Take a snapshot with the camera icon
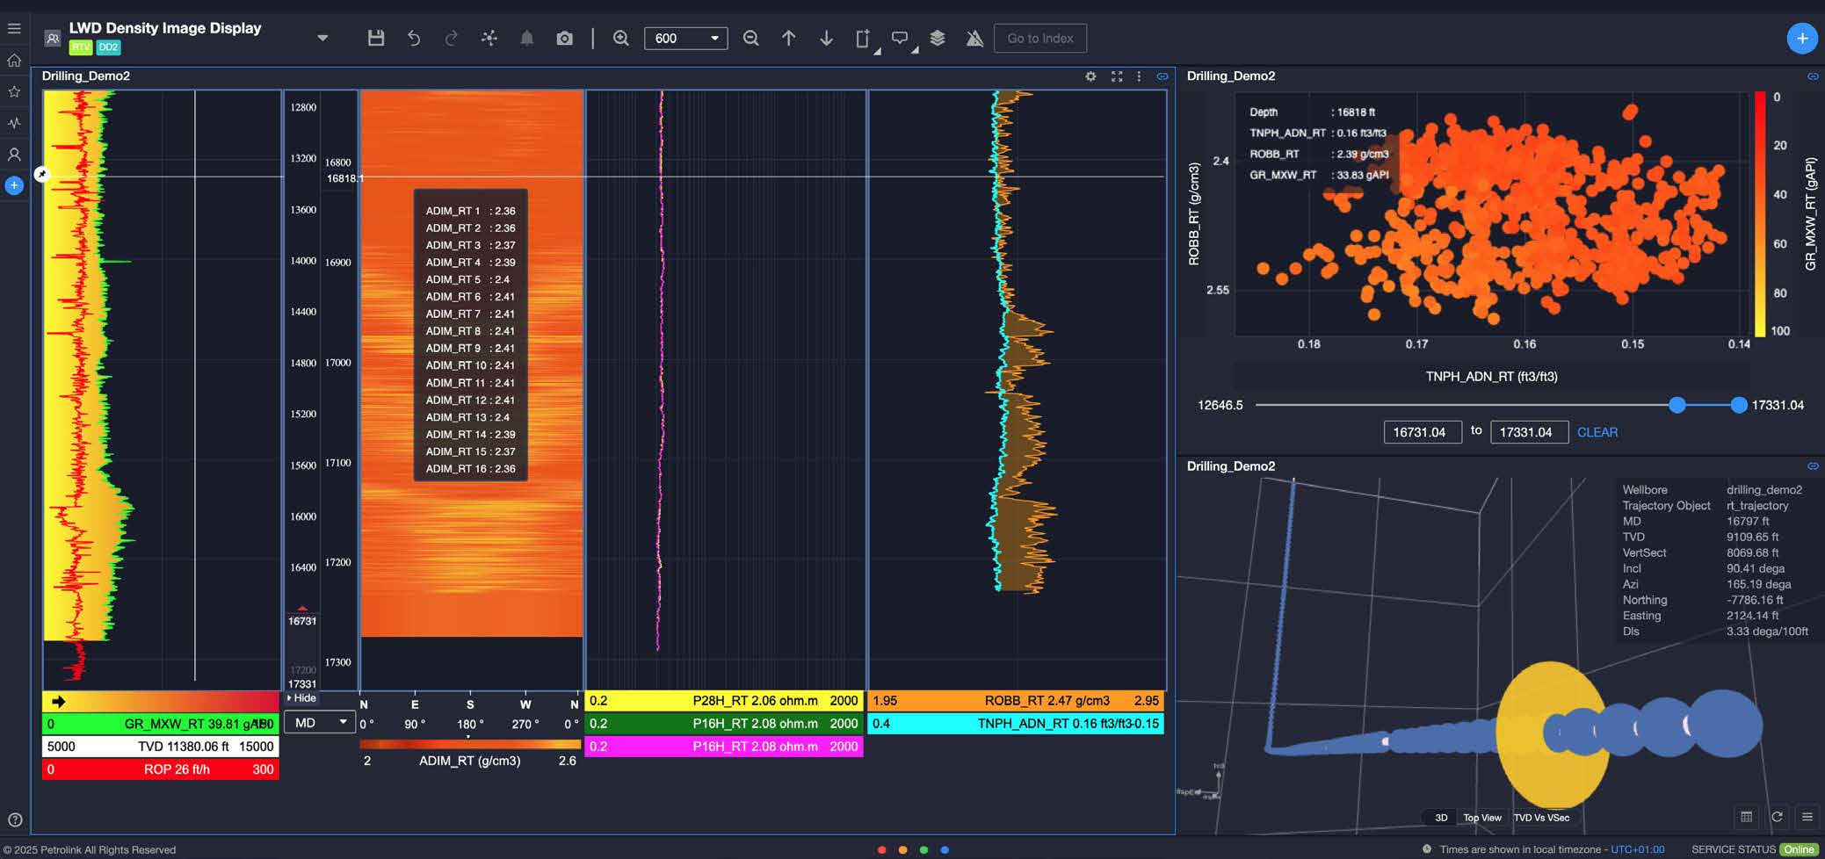This screenshot has height=859, width=1825. [x=564, y=38]
